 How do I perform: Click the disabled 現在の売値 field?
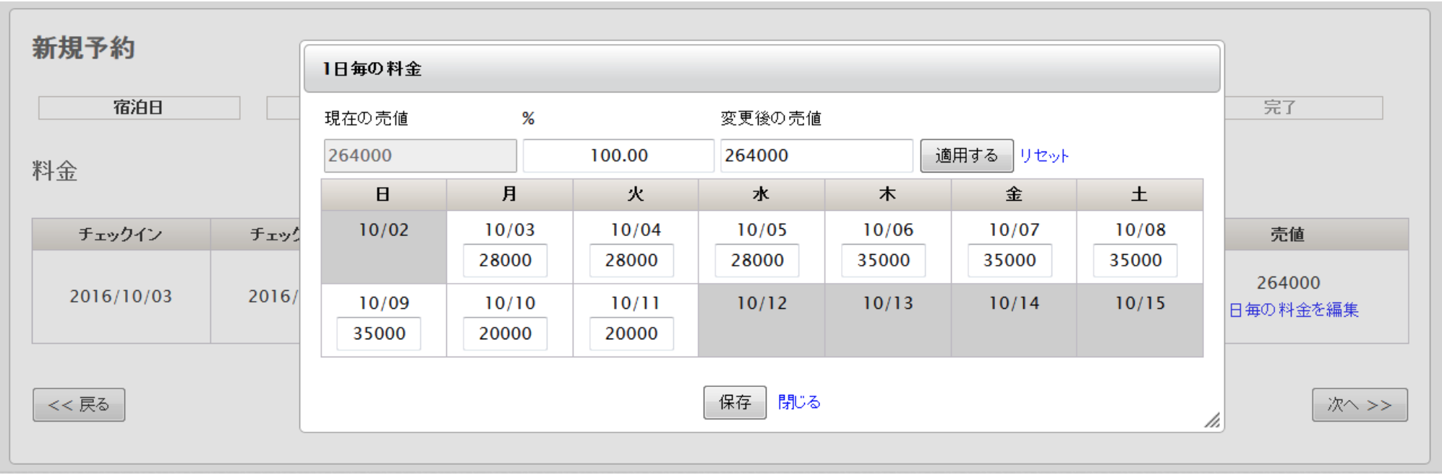[x=420, y=156]
